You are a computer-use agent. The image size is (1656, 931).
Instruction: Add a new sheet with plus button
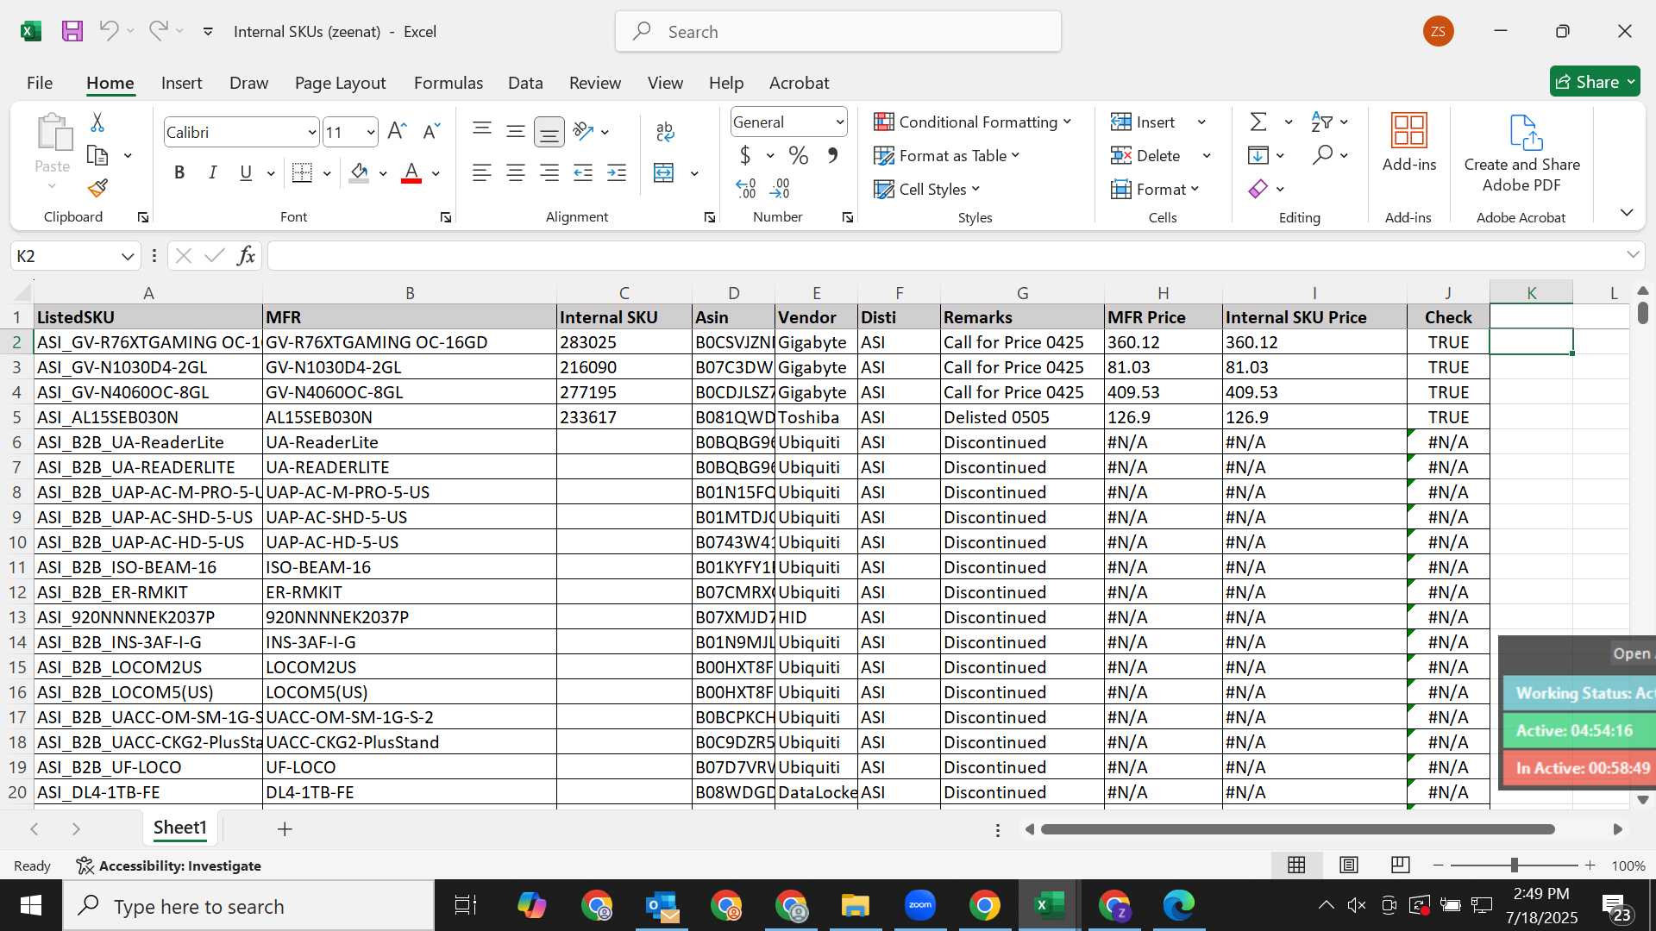(x=285, y=828)
